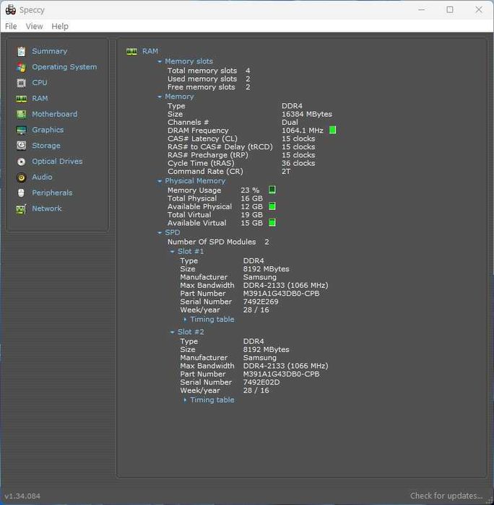Click the Available Virtual green indicator square
The image size is (494, 505).
272,222
